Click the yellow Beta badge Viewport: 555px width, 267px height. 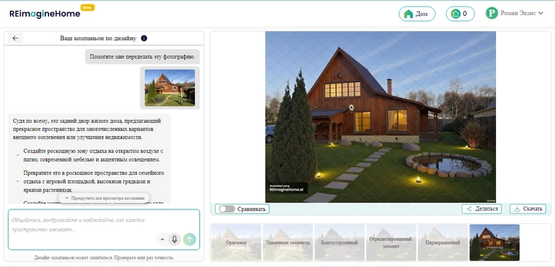pos(87,8)
